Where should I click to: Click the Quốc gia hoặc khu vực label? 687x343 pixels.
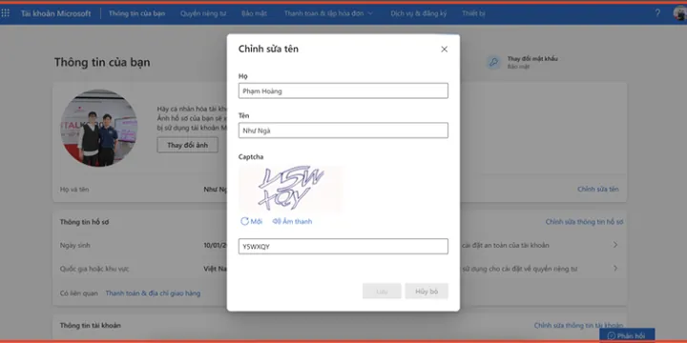tap(94, 269)
